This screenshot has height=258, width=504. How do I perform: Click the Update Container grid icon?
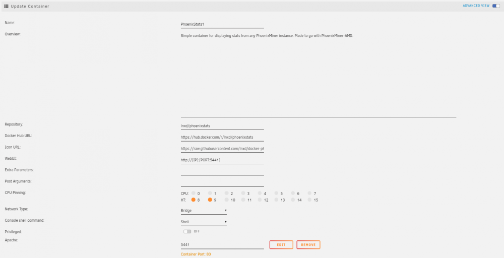pyautogui.click(x=7, y=6)
